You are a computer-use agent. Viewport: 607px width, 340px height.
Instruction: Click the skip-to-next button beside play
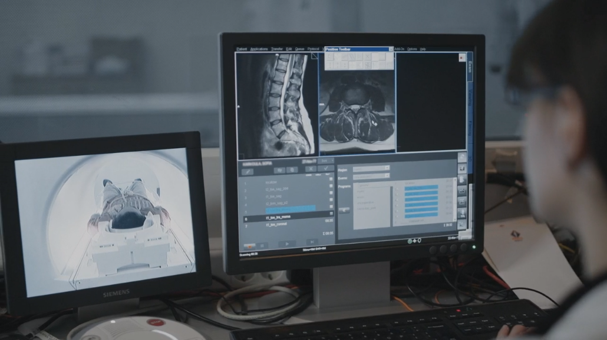point(311,242)
